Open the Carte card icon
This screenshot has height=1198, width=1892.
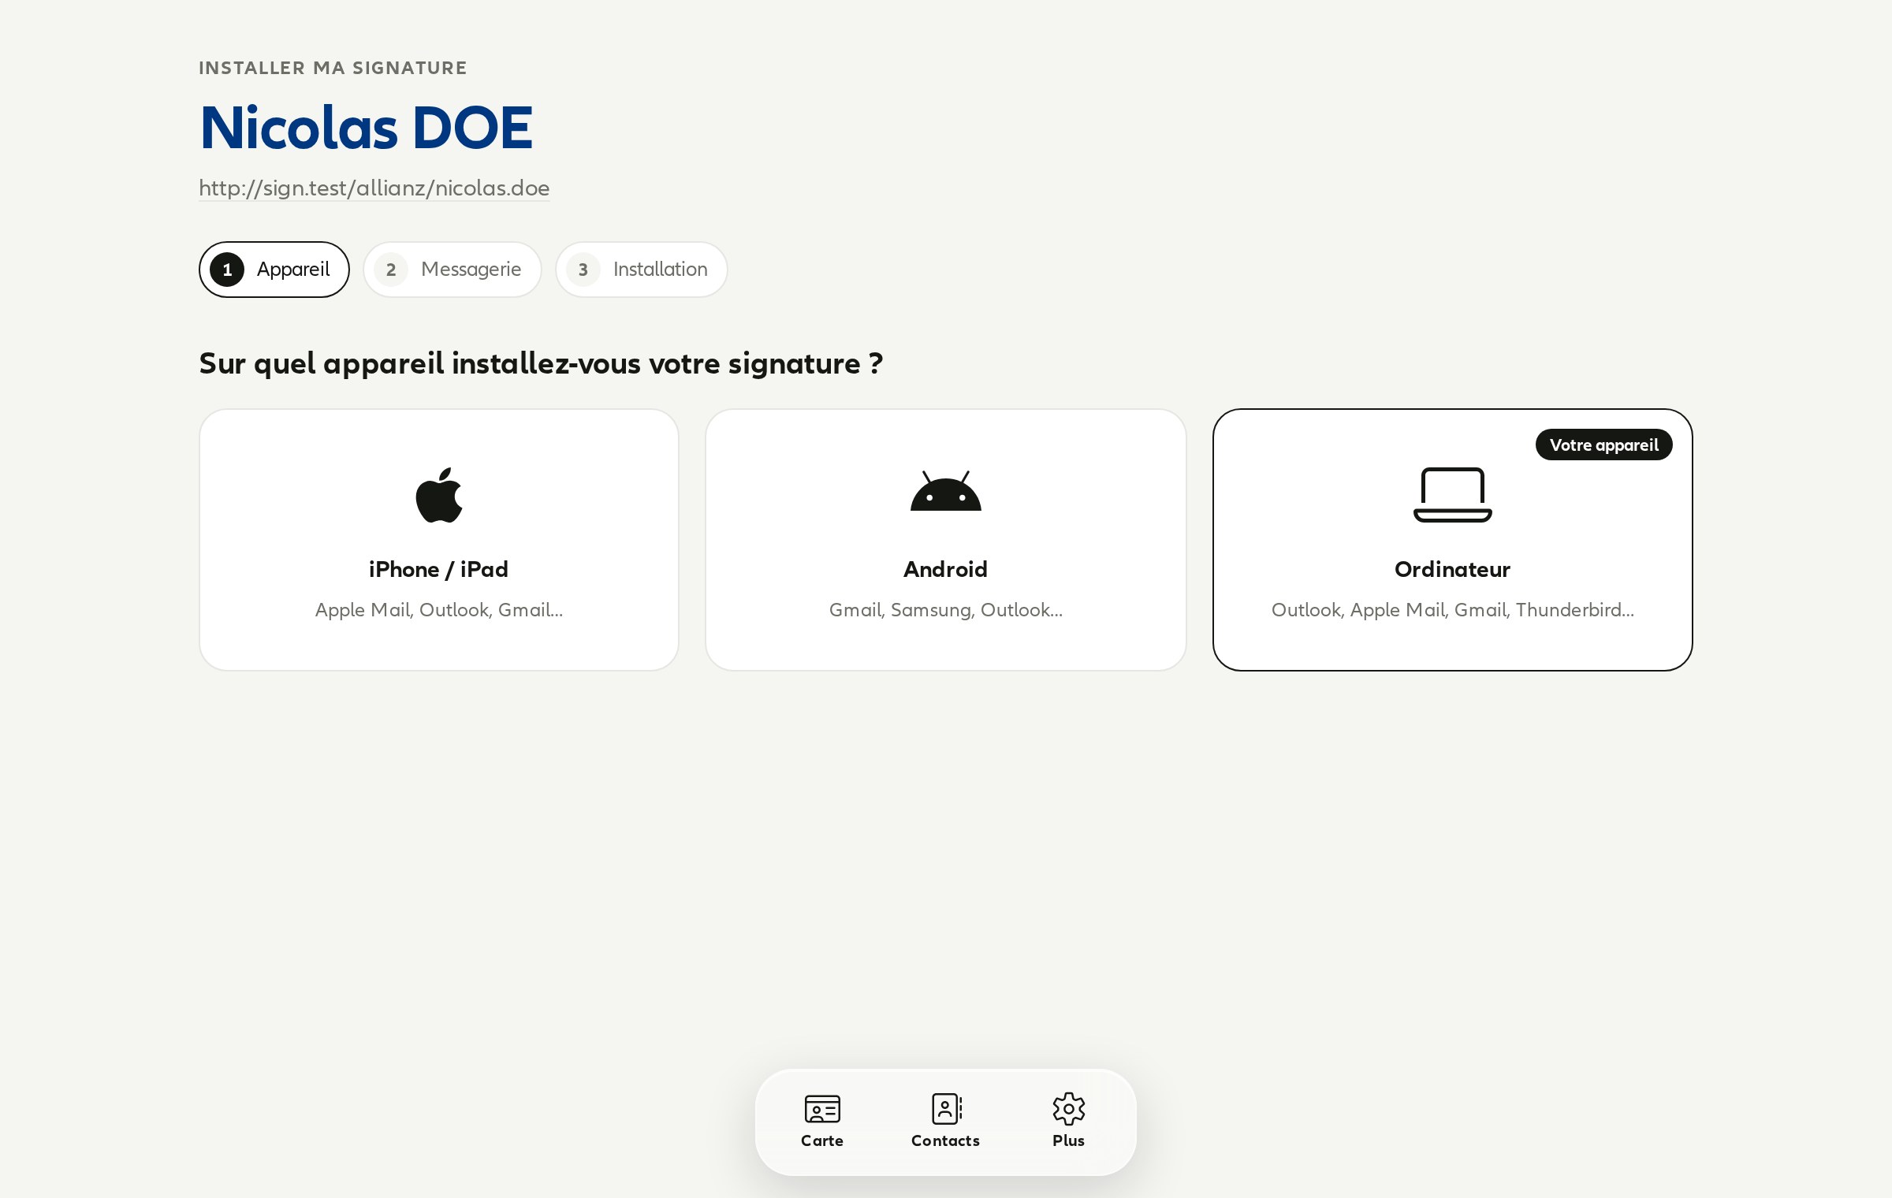[x=822, y=1108]
